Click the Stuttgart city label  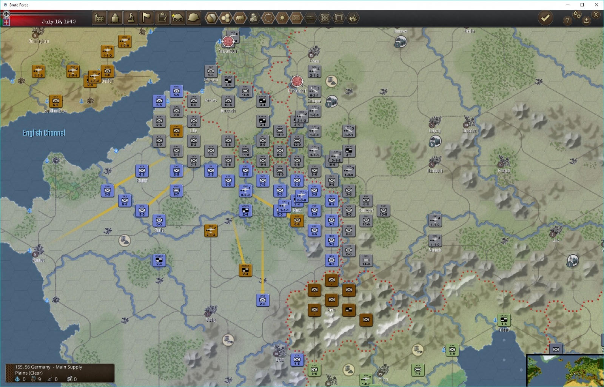[366, 210]
